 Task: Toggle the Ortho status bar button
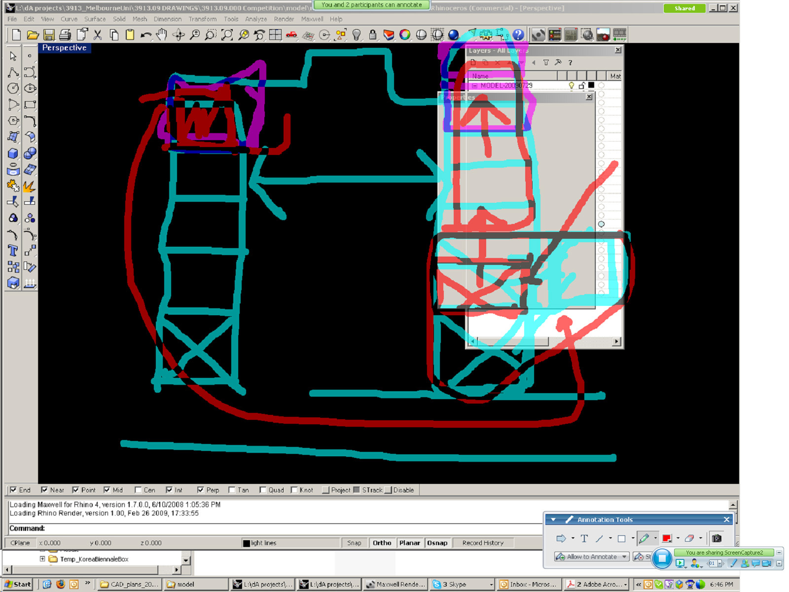(382, 543)
